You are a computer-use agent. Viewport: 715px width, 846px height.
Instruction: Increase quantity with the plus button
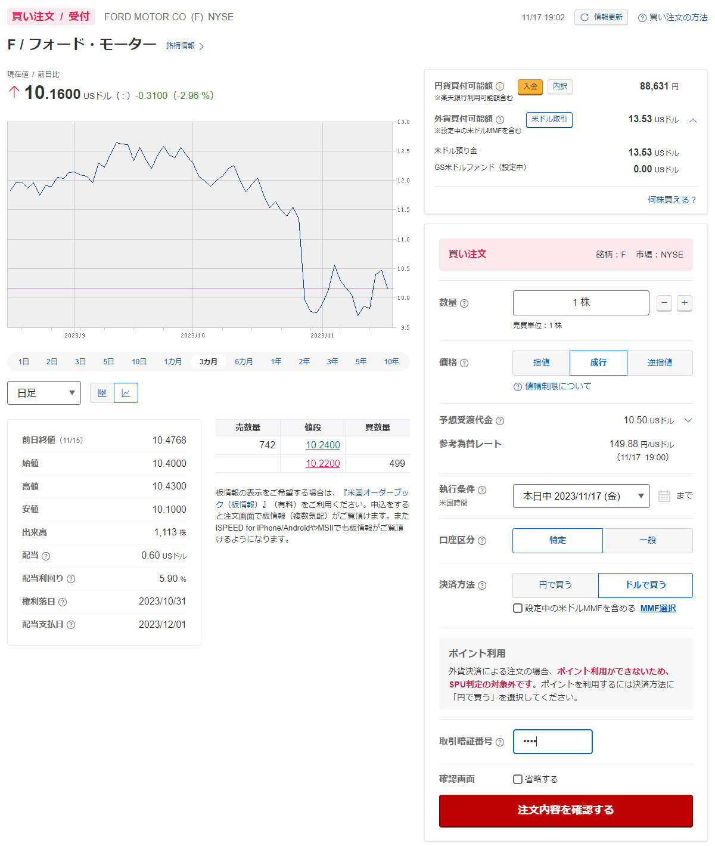685,303
